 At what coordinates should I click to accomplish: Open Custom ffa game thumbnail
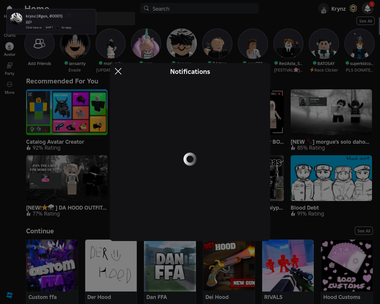pyautogui.click(x=52, y=266)
